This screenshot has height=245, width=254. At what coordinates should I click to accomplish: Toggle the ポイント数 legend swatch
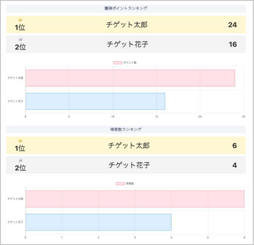(x=118, y=63)
